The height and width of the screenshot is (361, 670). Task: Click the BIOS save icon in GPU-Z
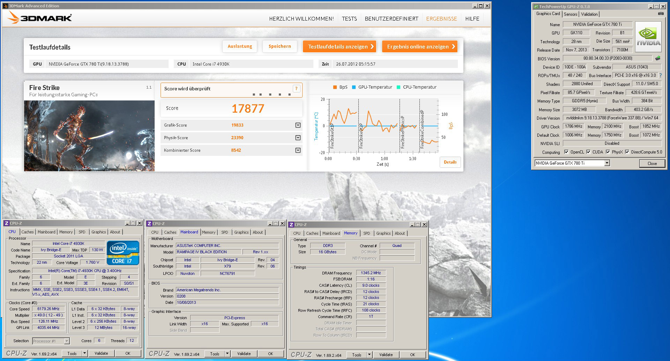click(x=658, y=58)
